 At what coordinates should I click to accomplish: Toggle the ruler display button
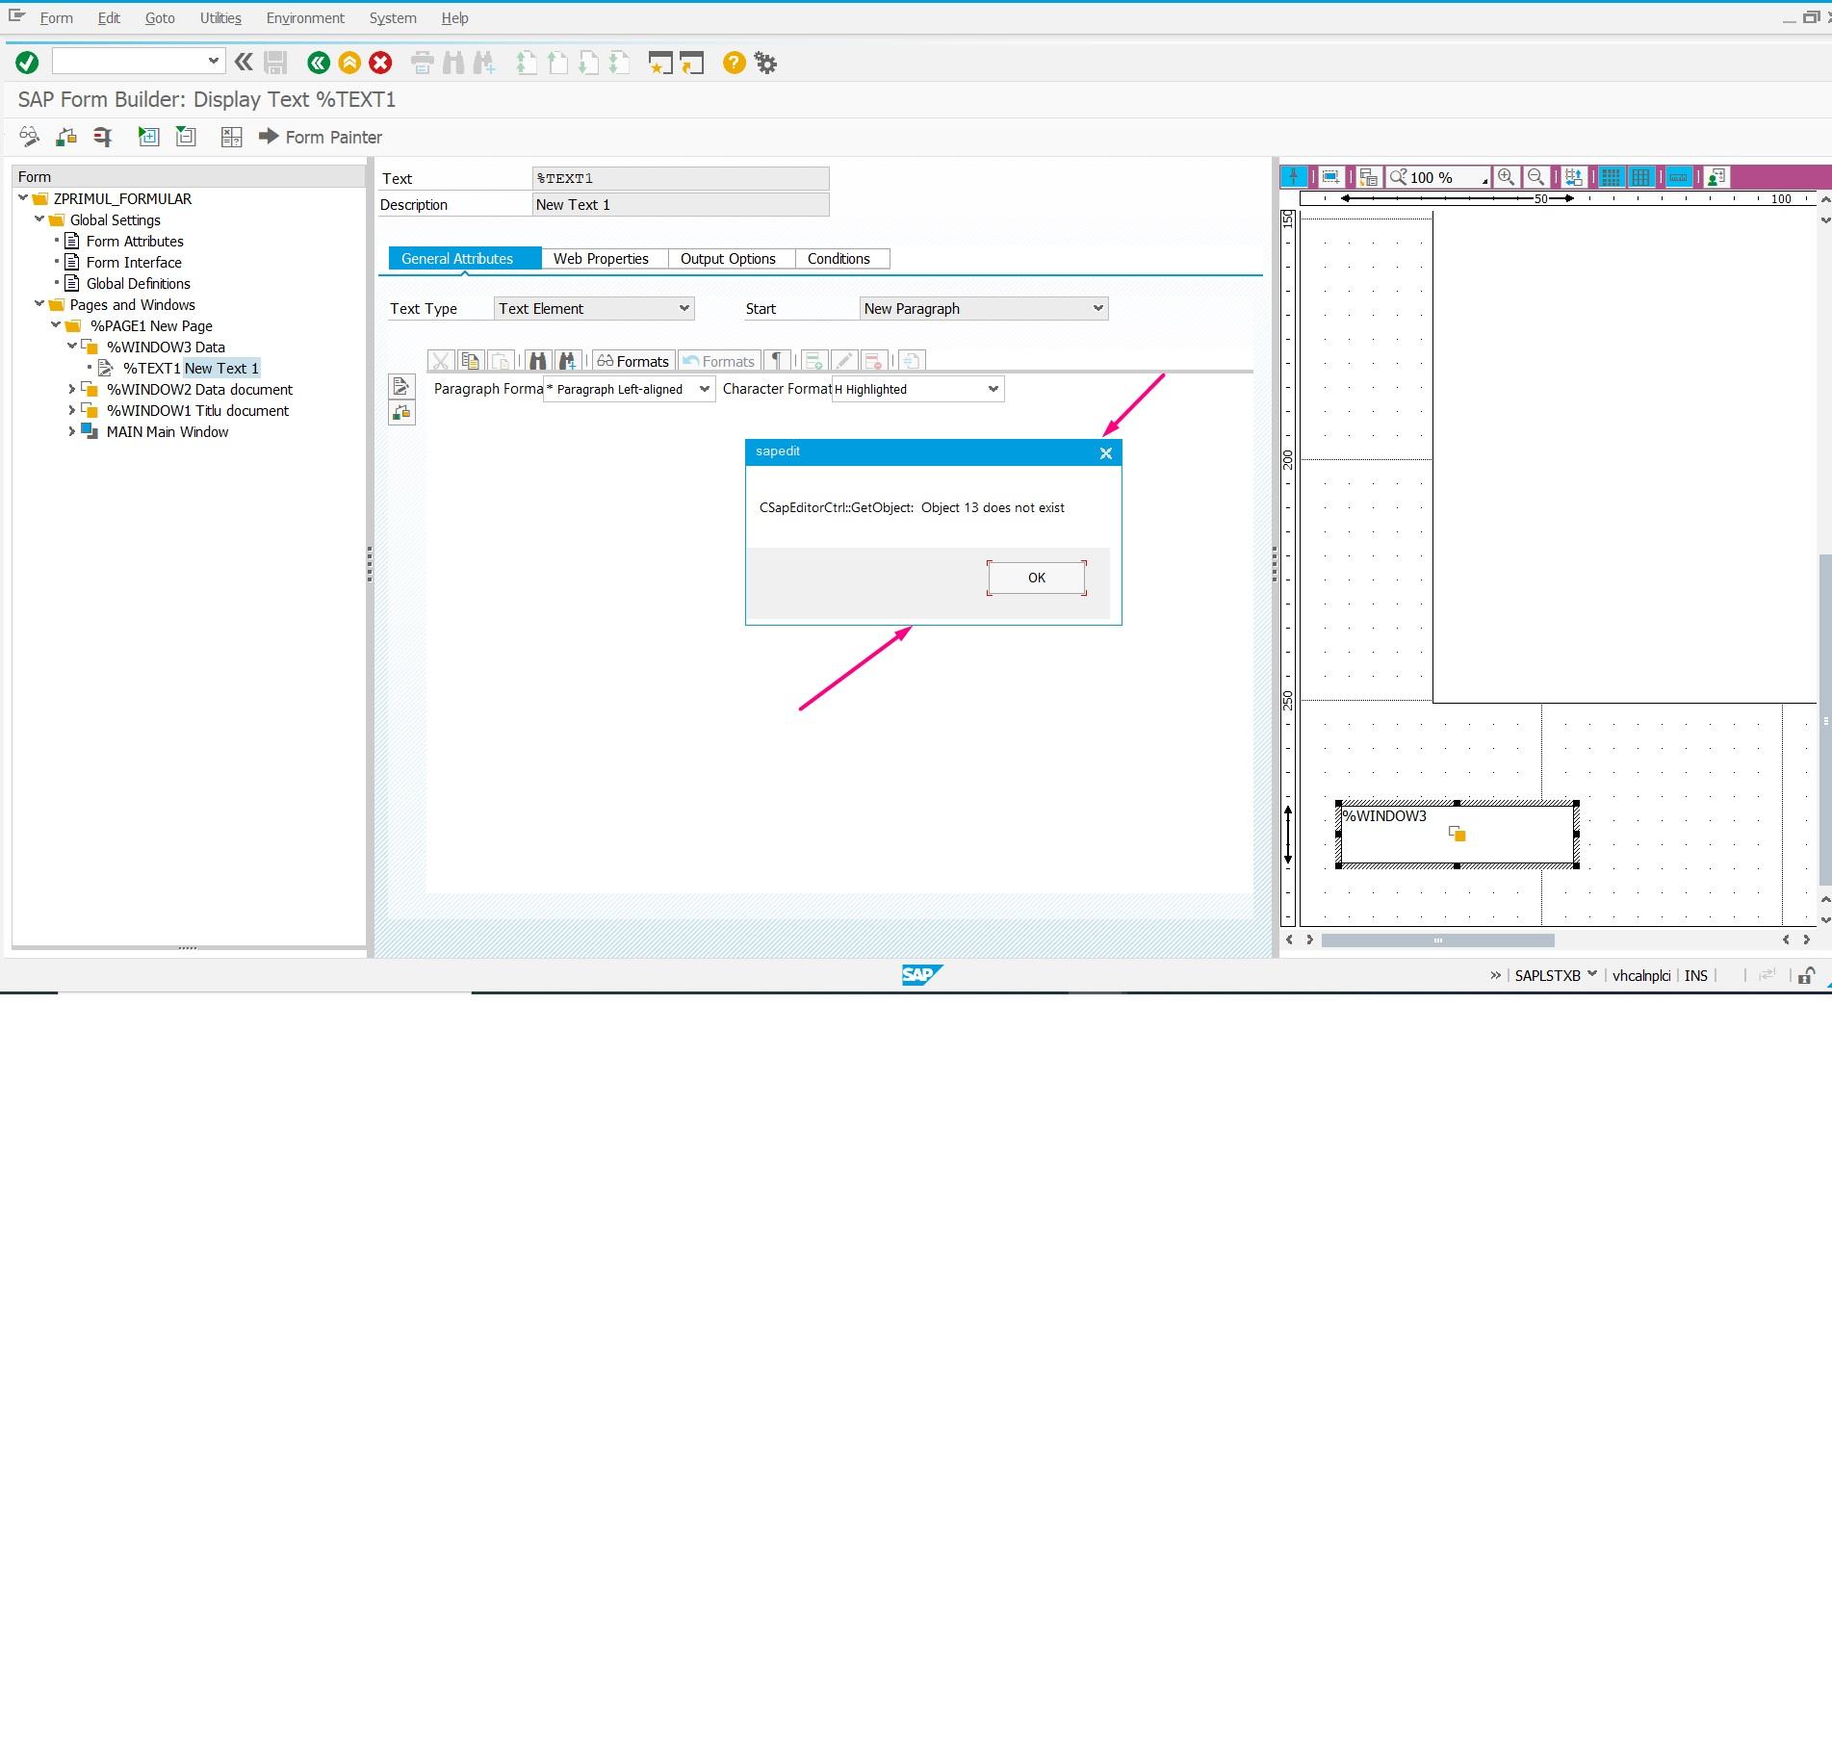1678,177
